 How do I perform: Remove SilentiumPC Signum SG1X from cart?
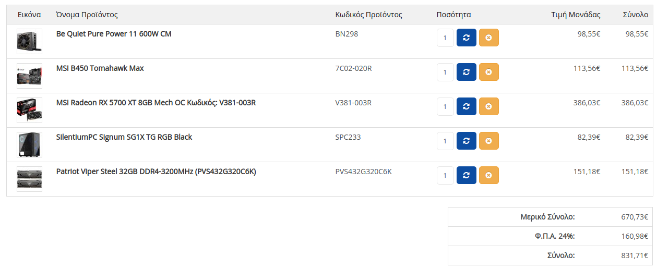pos(488,141)
